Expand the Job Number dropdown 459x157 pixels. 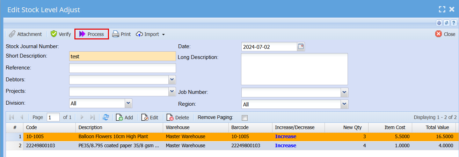pos(344,92)
